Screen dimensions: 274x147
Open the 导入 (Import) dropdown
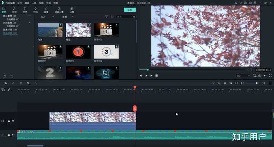point(47,17)
